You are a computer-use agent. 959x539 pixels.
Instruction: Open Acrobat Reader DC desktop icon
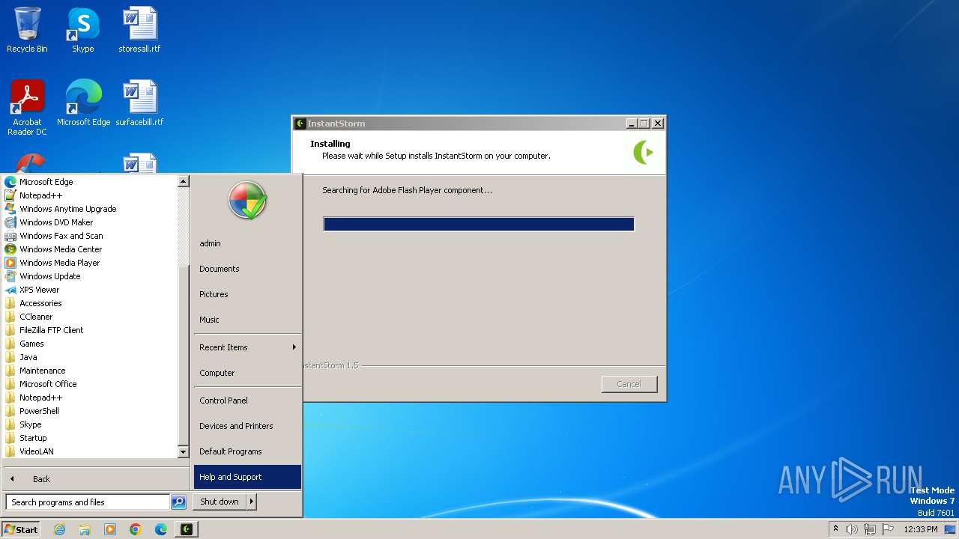(27, 108)
